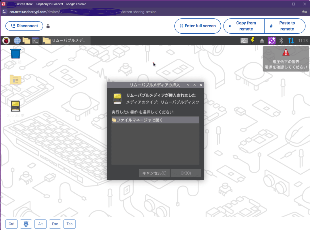This screenshot has height=230, width=310.
Task: Click Copy from remote
Action: [244, 26]
